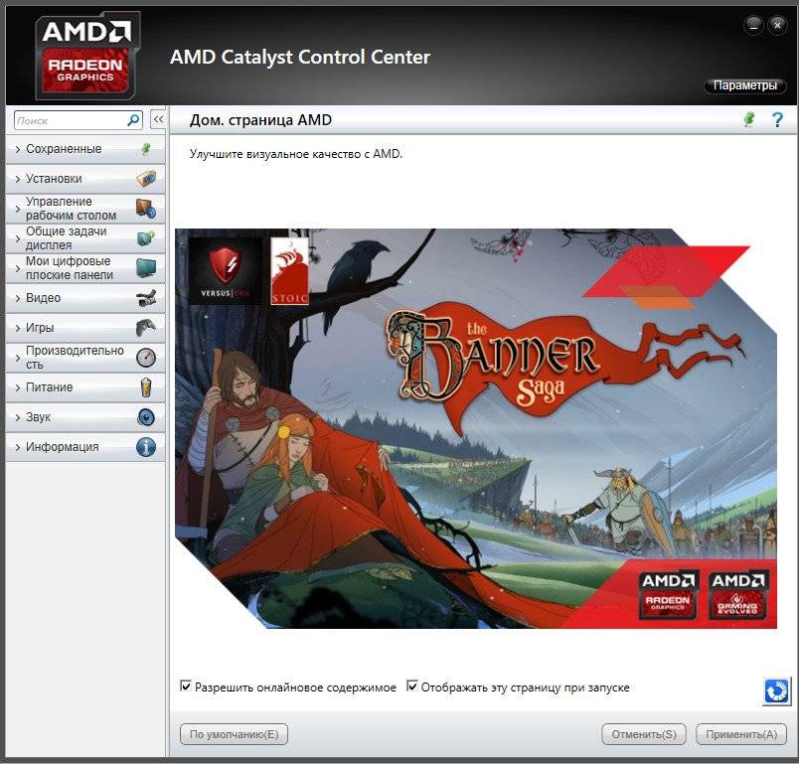This screenshot has height=764, width=799.
Task: Click the Управление рабочим столом icon
Action: coord(146,209)
